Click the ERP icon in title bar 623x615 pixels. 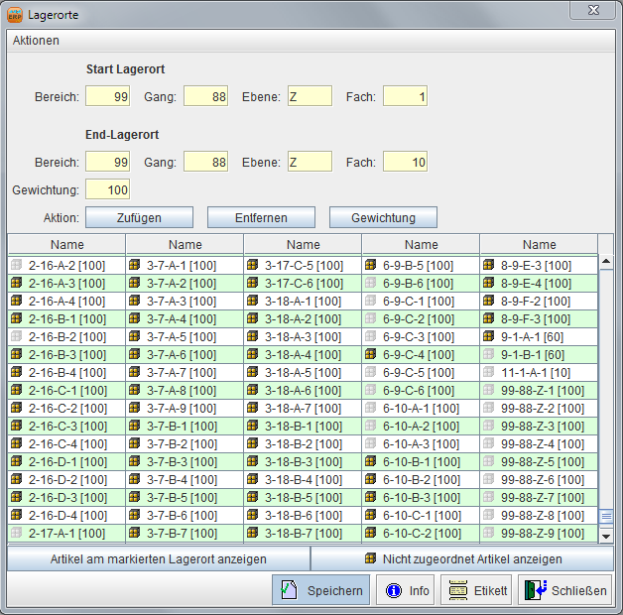pos(15,15)
